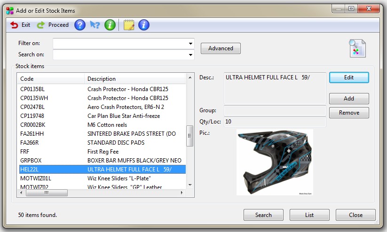Sort by the Code column header
The height and width of the screenshot is (232, 387).
pos(51,79)
